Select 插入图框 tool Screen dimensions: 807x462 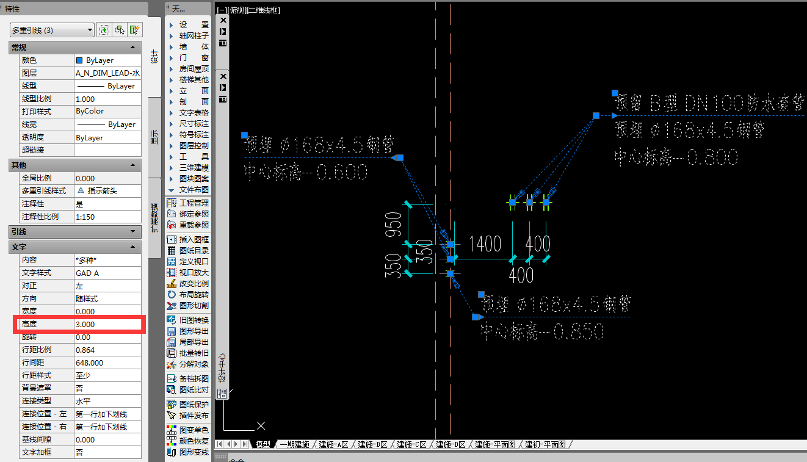[188, 239]
